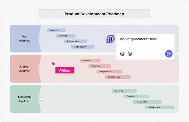This screenshot has width=189, height=122.
Task: Click the red Ticketing bar in Mobile Roadmap
Action: (100, 66)
